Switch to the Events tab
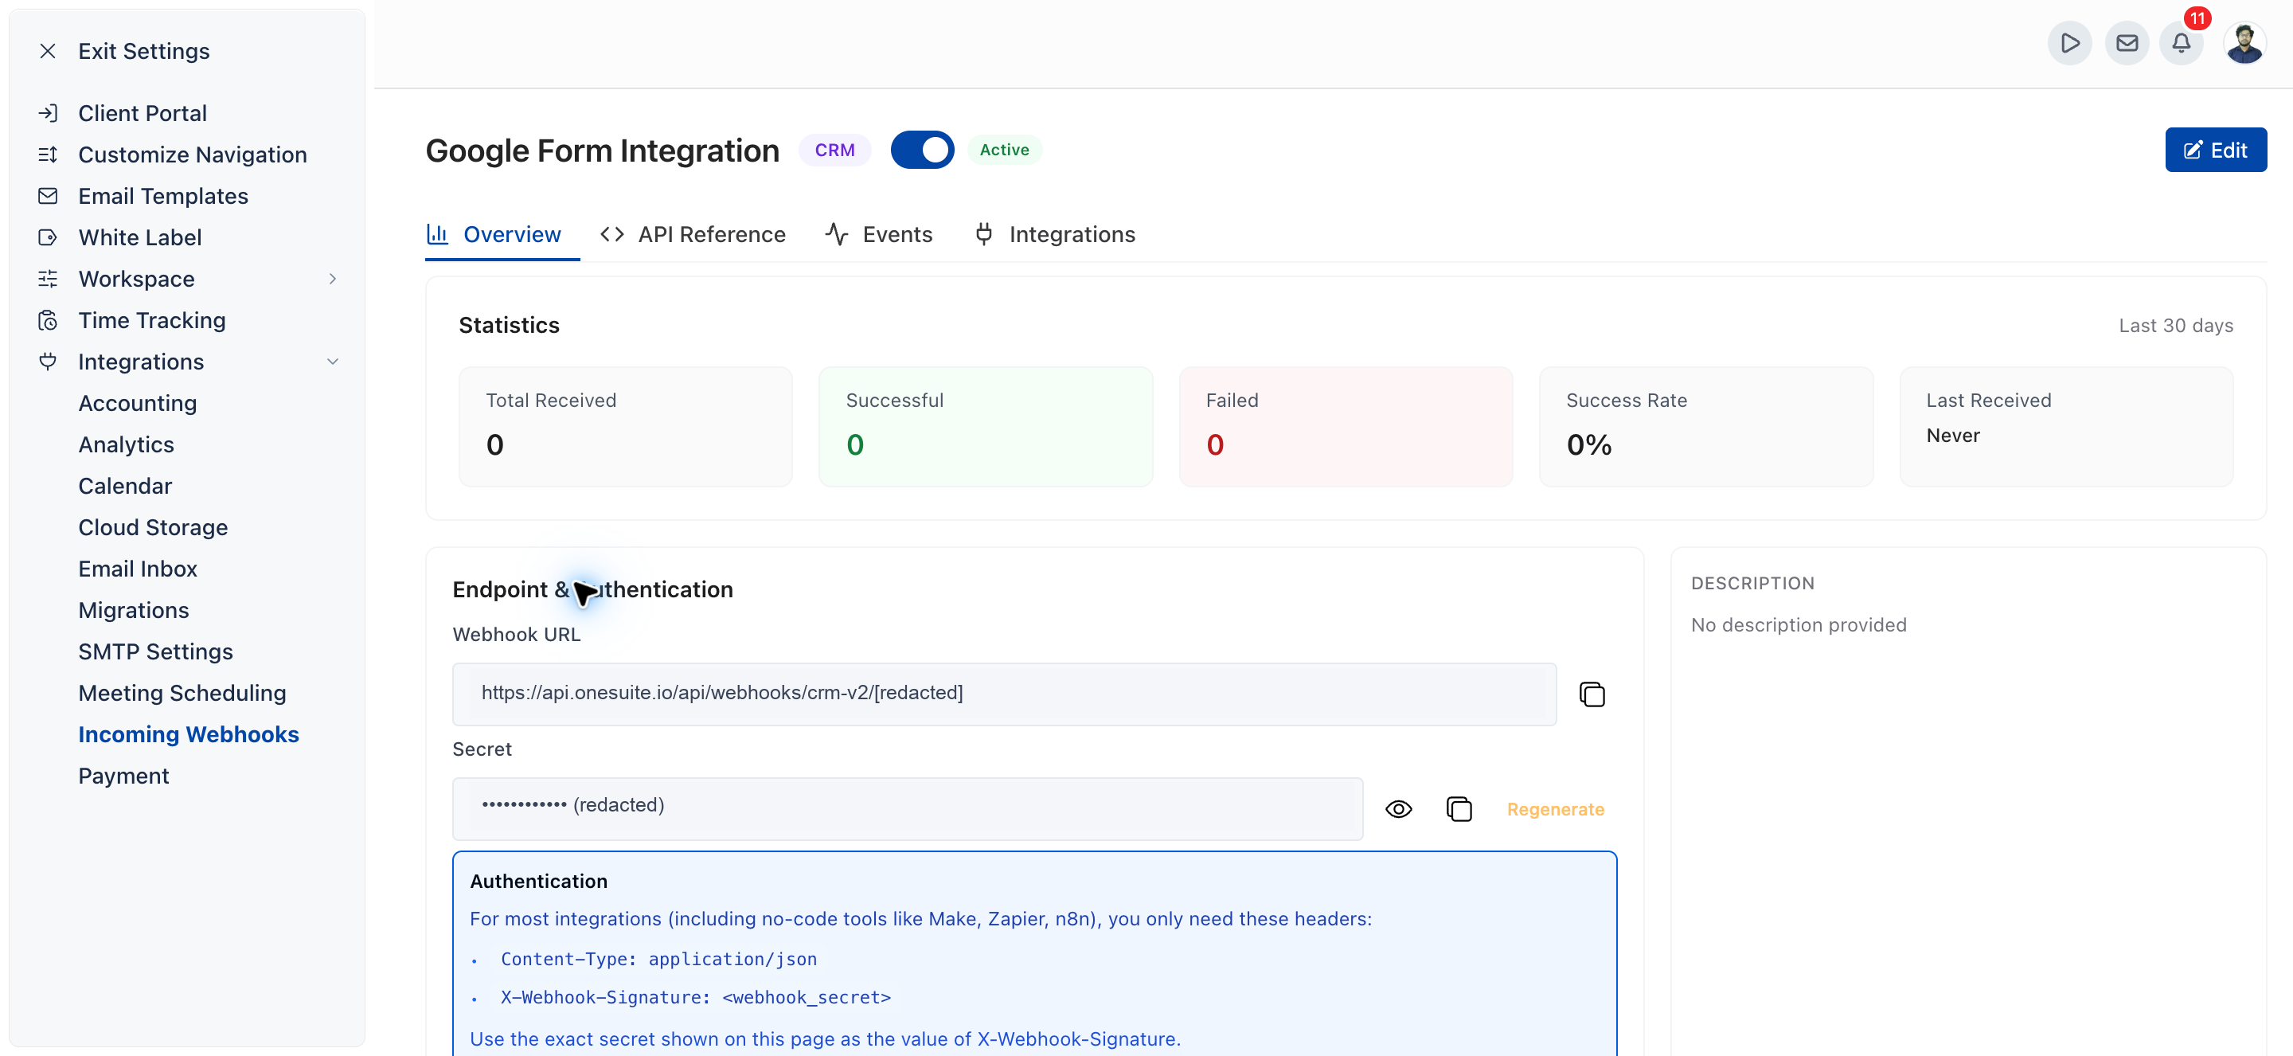Image resolution: width=2293 pixels, height=1056 pixels. (880, 235)
